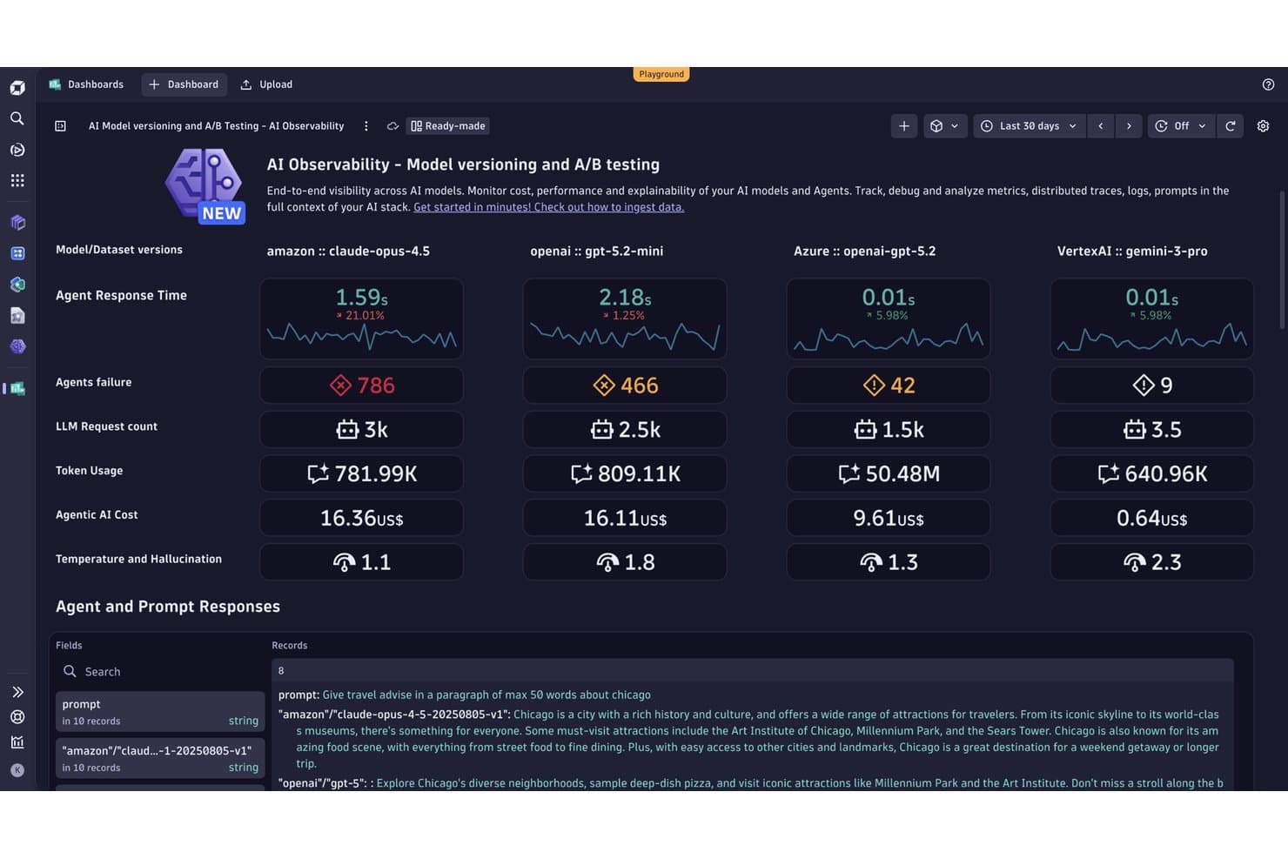1288x859 pixels.
Task: Open auto-refresh Off dropdown
Action: 1181,126
